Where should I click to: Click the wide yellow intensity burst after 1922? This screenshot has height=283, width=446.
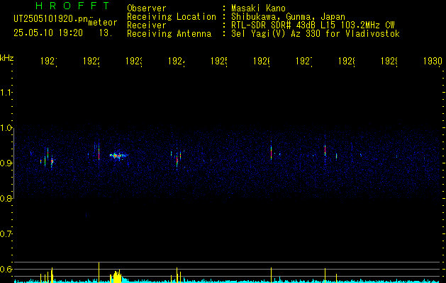point(116,277)
